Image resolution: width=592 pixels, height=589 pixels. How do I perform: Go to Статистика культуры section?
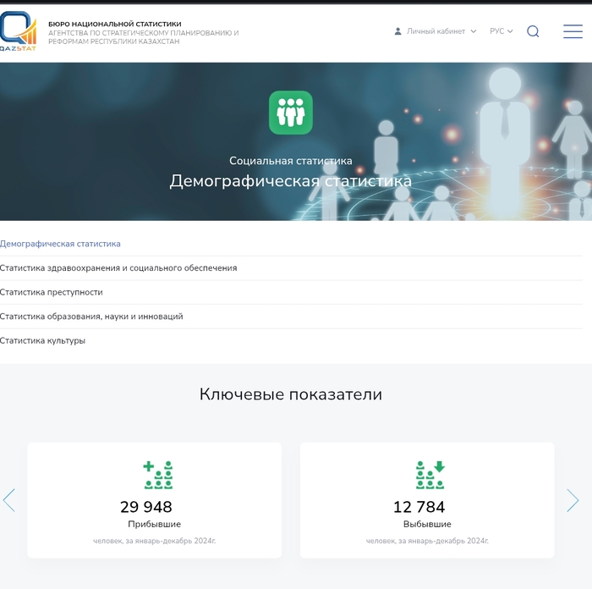(43, 341)
